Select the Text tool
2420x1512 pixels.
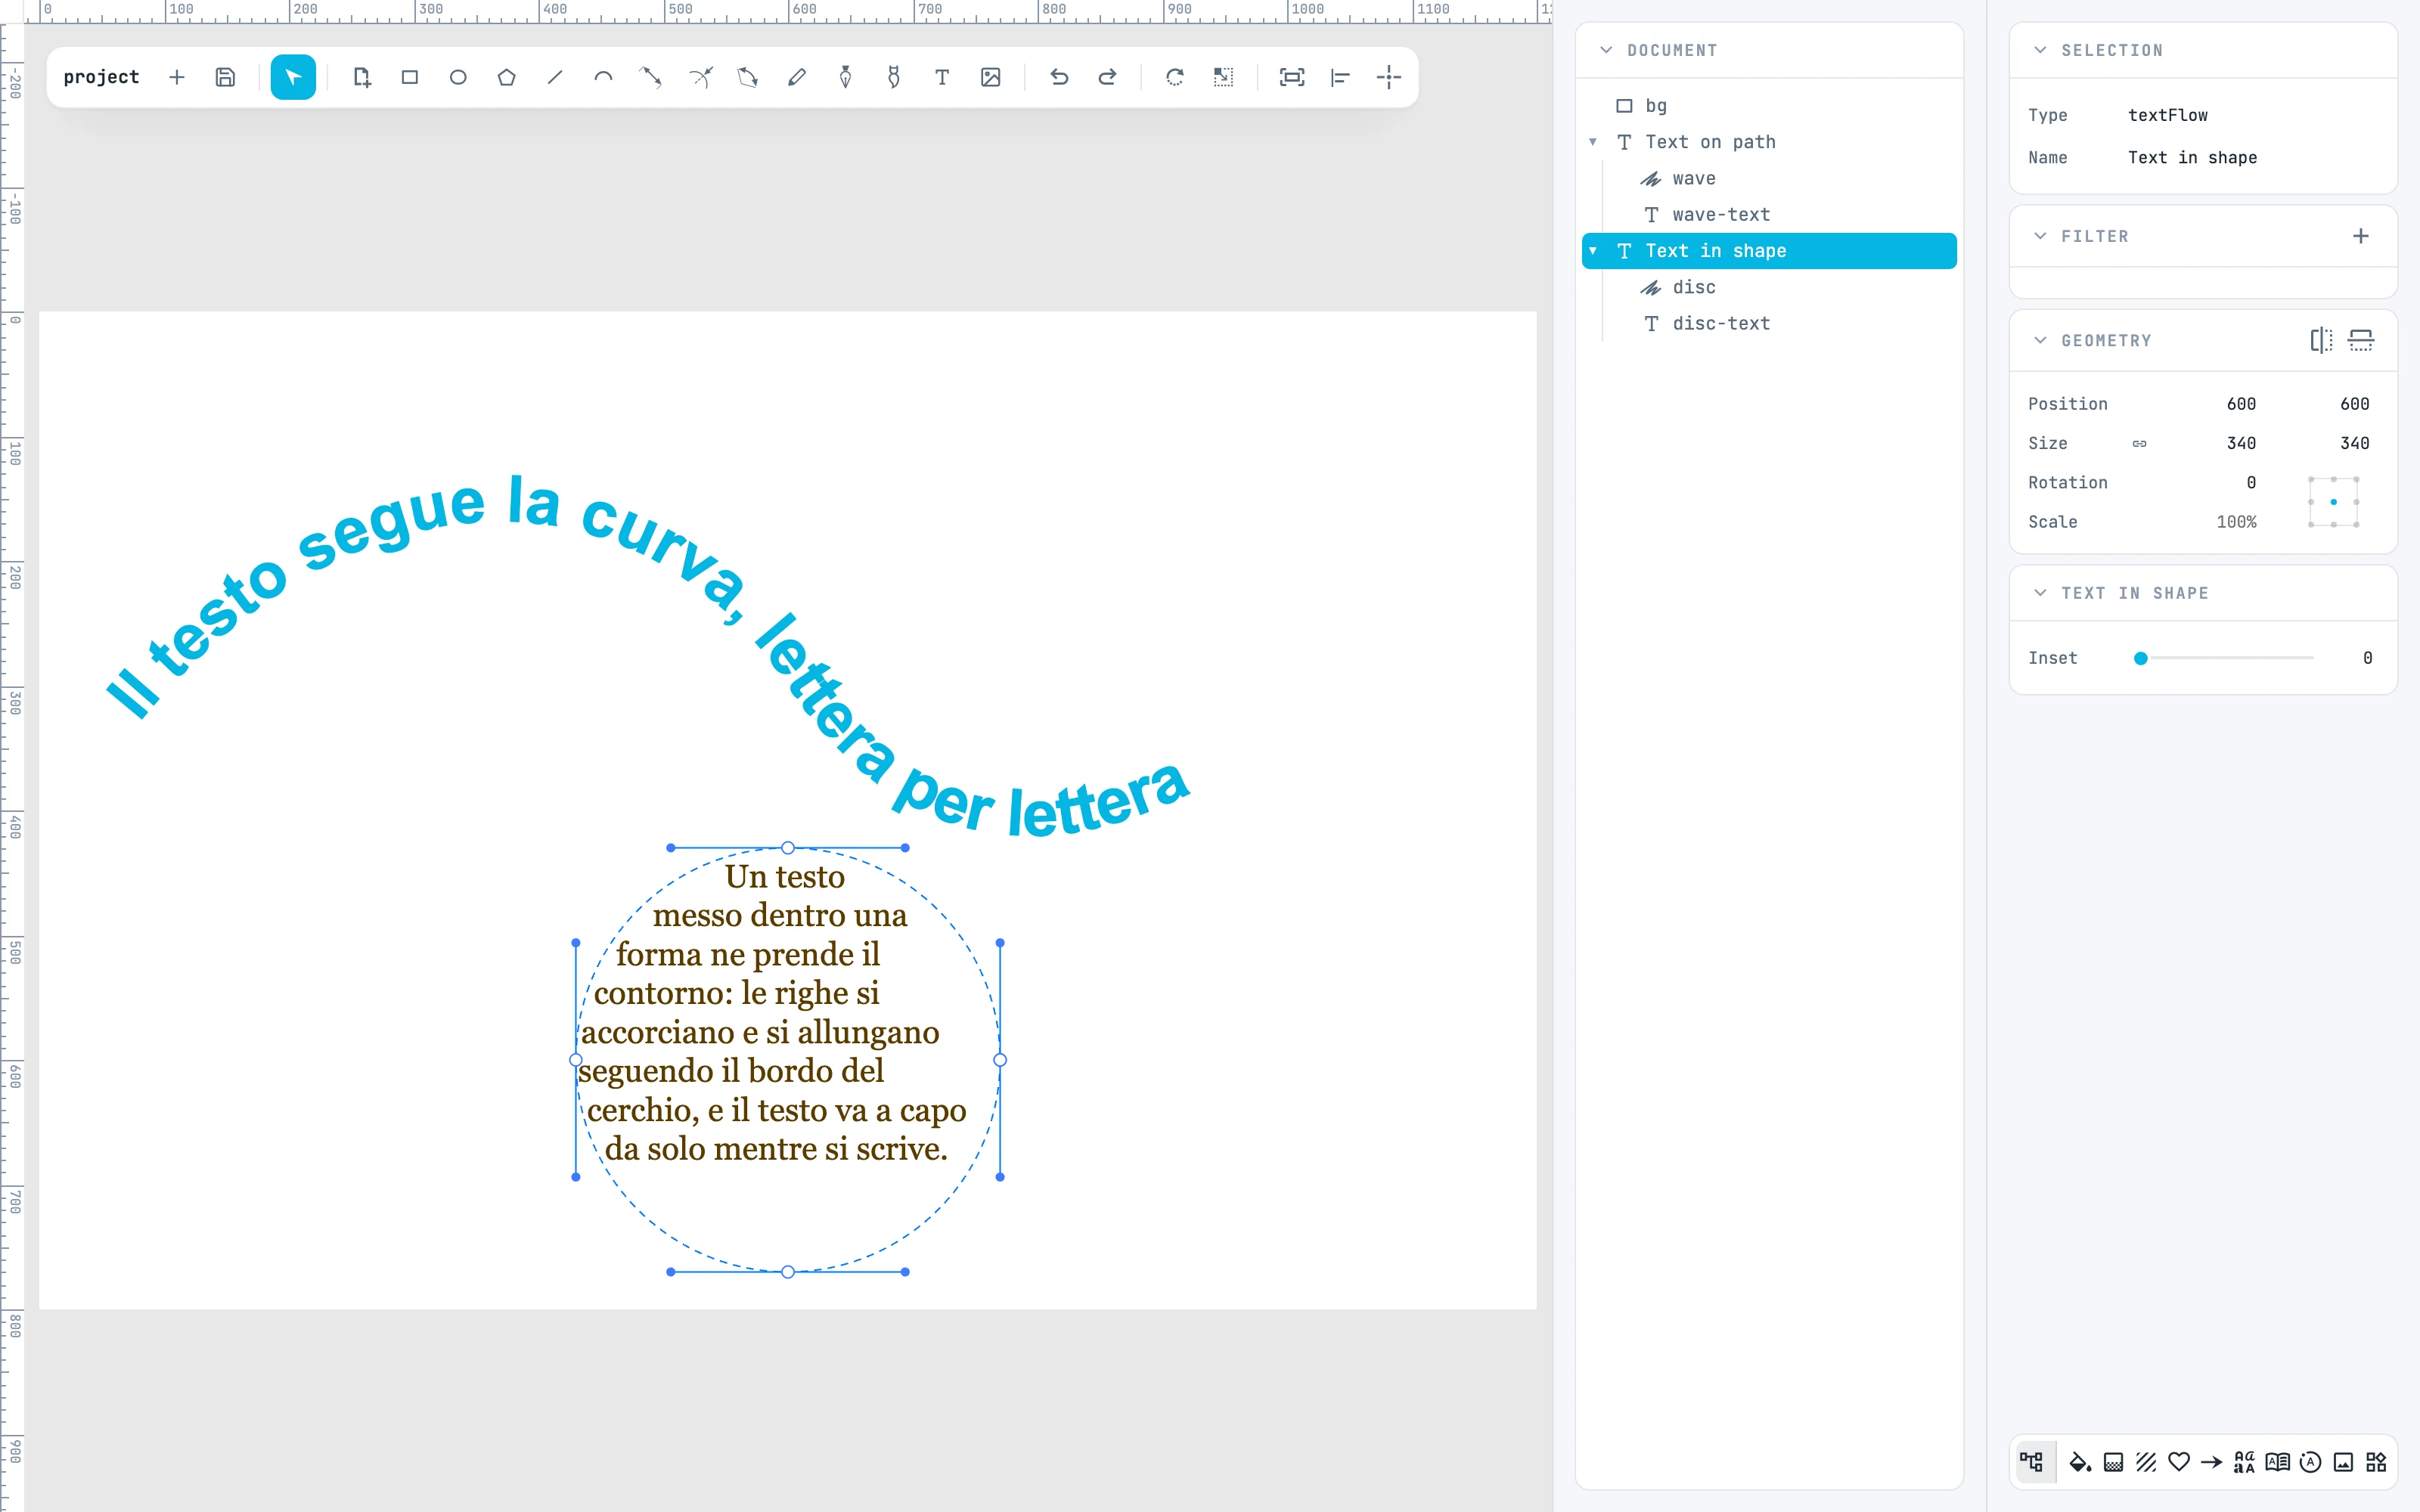point(942,77)
